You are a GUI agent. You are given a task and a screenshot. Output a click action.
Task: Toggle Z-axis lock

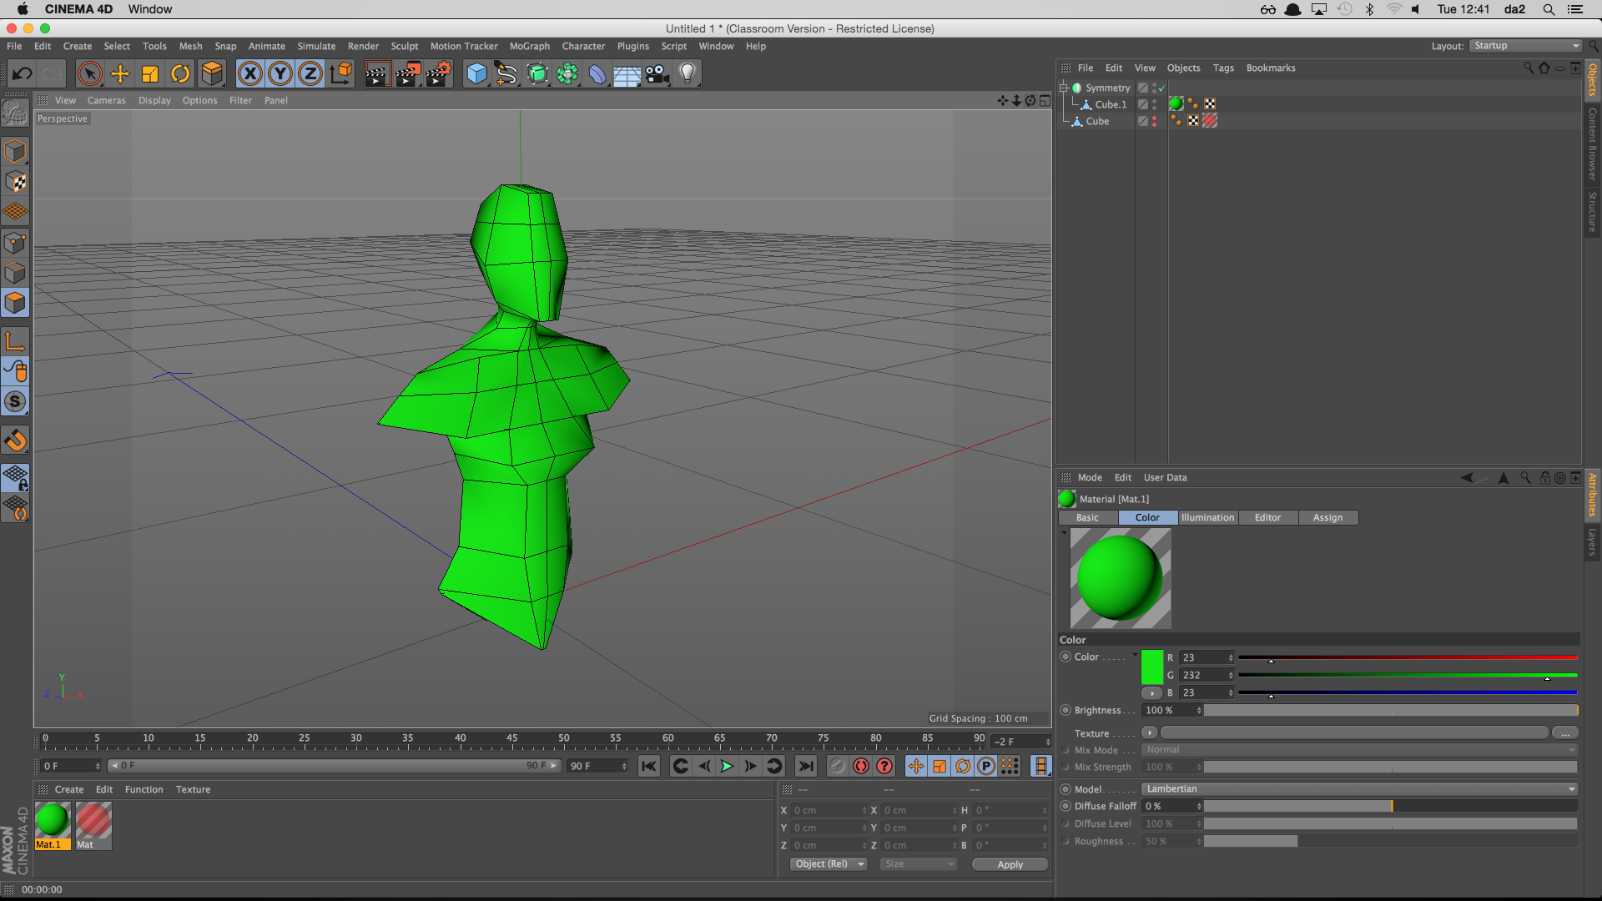tap(310, 74)
